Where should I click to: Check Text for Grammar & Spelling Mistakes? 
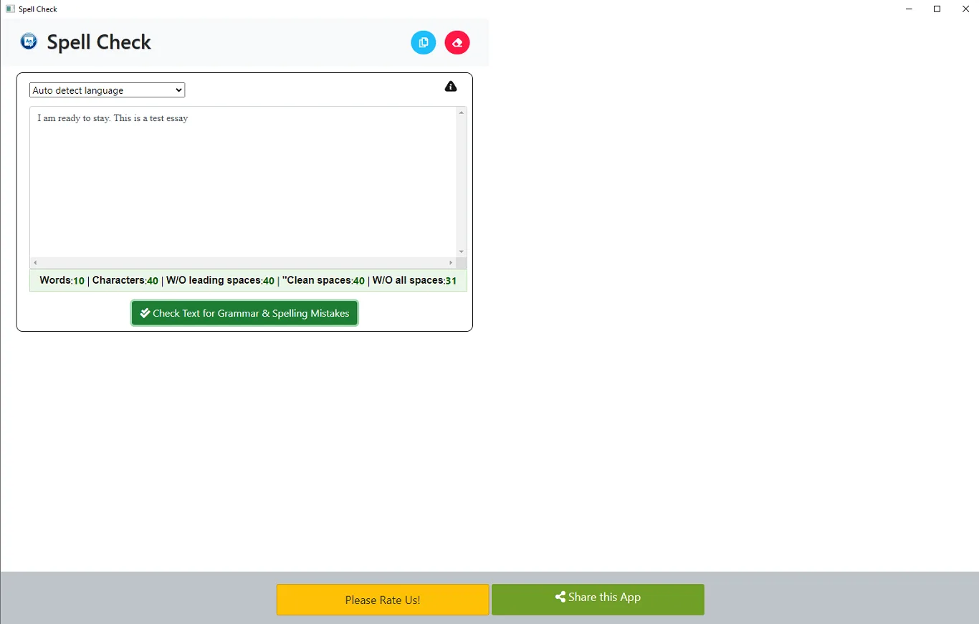tap(244, 313)
